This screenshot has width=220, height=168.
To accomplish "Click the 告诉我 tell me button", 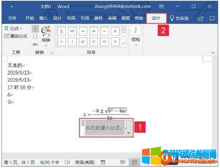I will [x=179, y=18].
